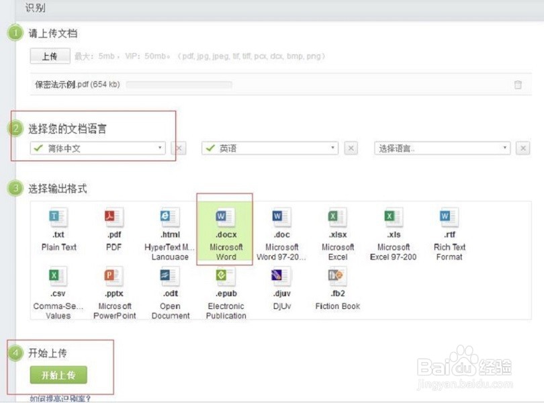This screenshot has height=403, width=544.
Task: Select the .epub Electronic Publication format
Action: coord(226,292)
